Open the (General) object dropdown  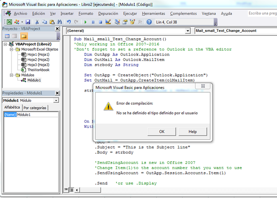point(187,31)
